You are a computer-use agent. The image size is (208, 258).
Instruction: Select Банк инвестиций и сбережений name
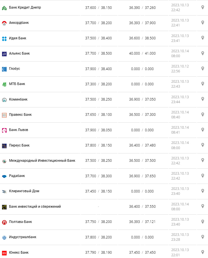tap(35, 207)
